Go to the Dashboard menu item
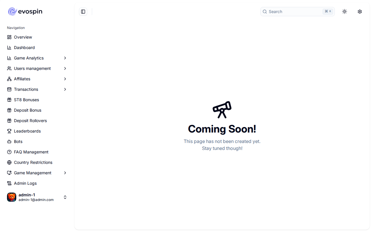Image resolution: width=372 pixels, height=232 pixels. coord(37,48)
